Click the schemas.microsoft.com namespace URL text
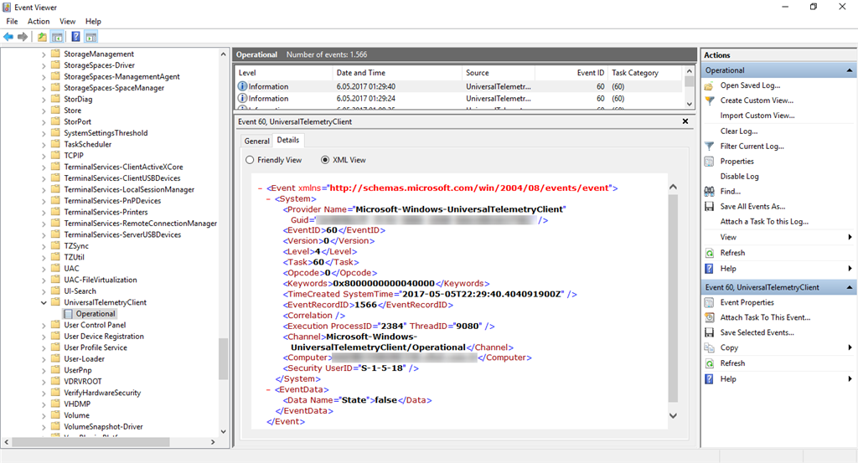The height and width of the screenshot is (463, 858). coord(470,188)
